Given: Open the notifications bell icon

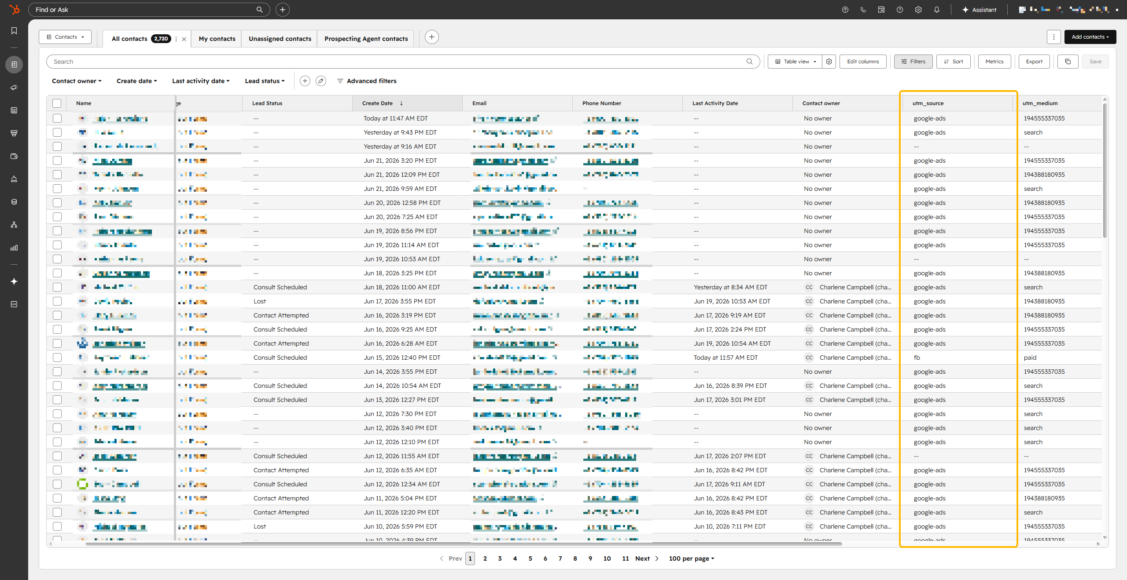Looking at the screenshot, I should point(936,10).
